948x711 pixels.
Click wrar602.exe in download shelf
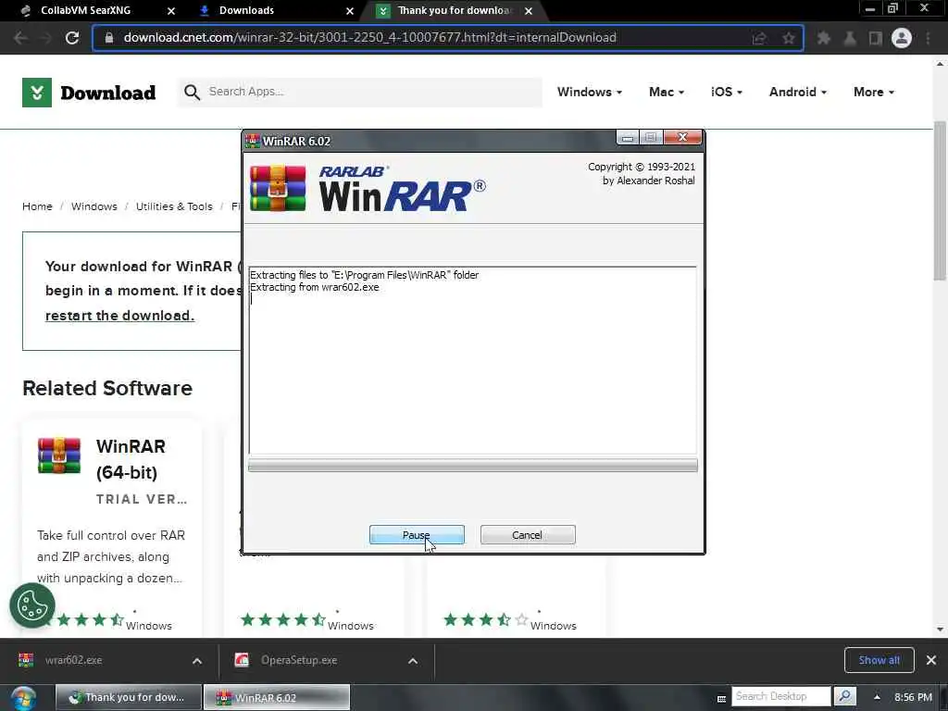click(74, 660)
